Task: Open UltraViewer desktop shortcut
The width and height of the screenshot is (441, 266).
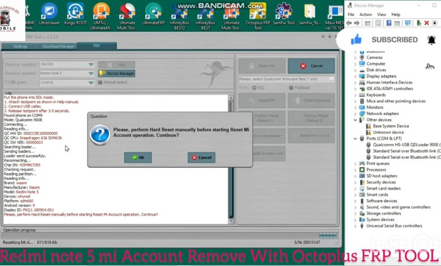Action: click(x=50, y=14)
